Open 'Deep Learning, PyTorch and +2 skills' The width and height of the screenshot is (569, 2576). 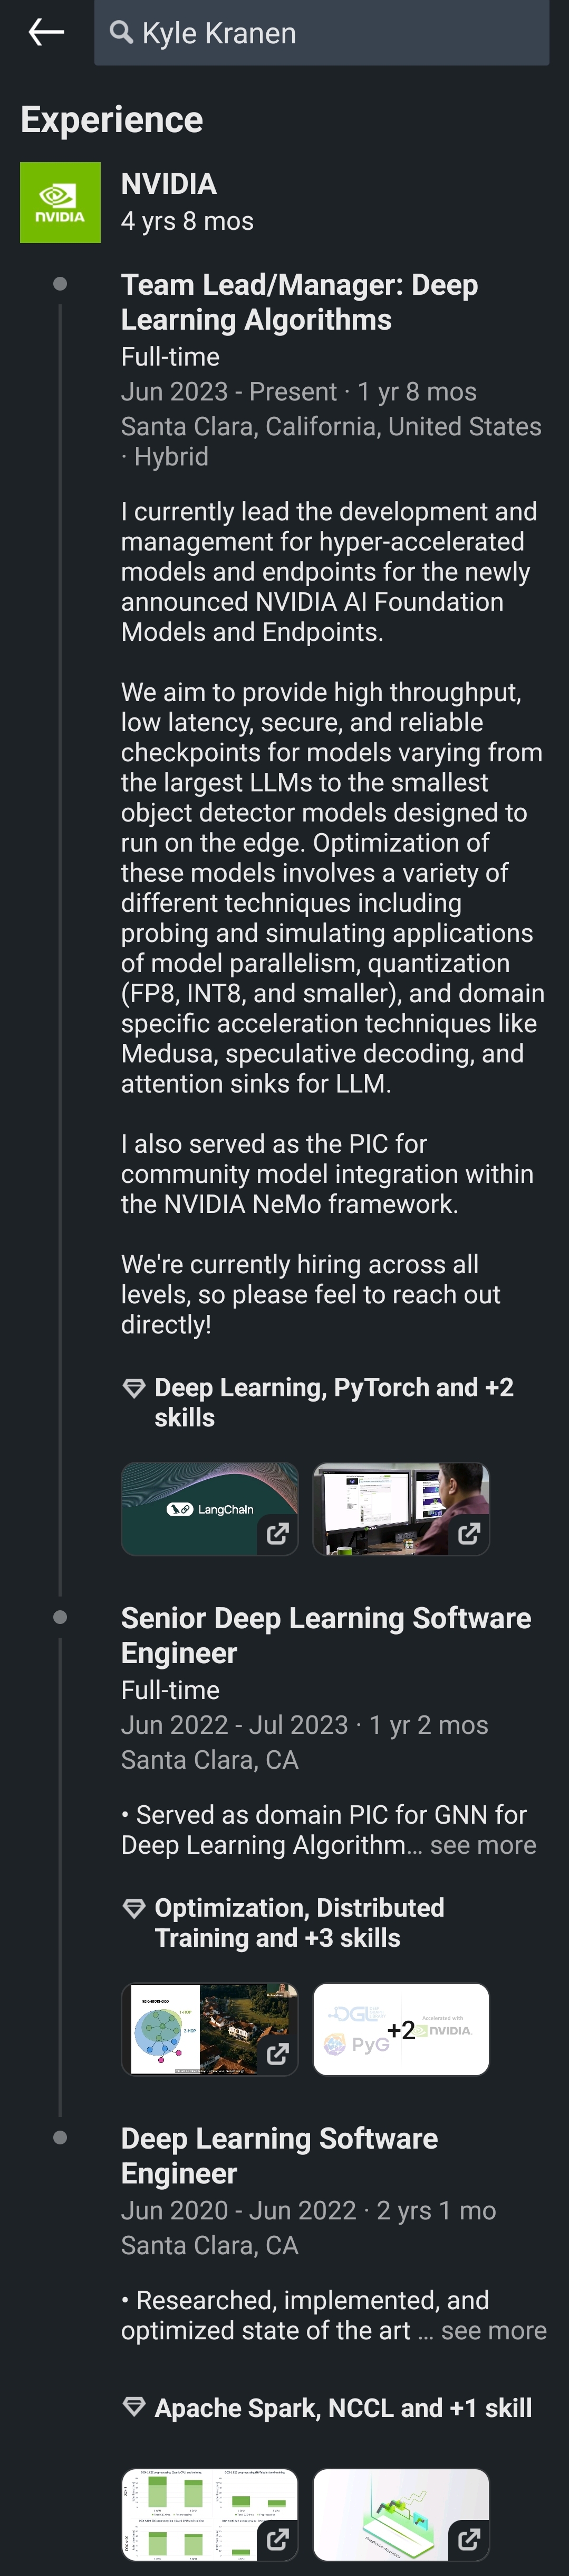tap(333, 1402)
